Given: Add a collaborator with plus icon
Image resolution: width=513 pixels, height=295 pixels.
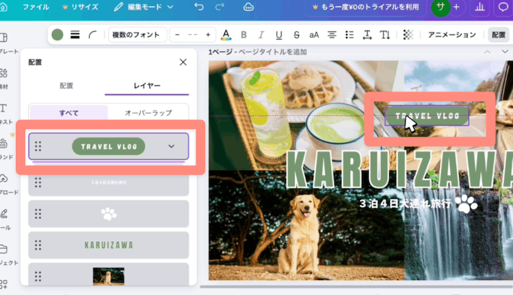Looking at the screenshot, I should coord(456,7).
